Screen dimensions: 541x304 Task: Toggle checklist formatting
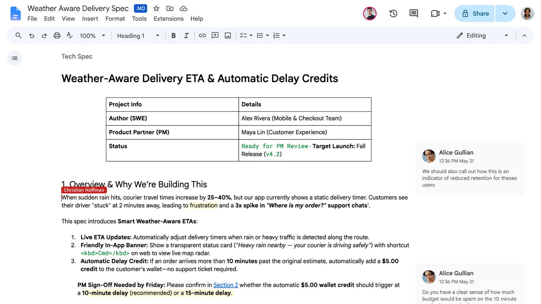tap(243, 35)
